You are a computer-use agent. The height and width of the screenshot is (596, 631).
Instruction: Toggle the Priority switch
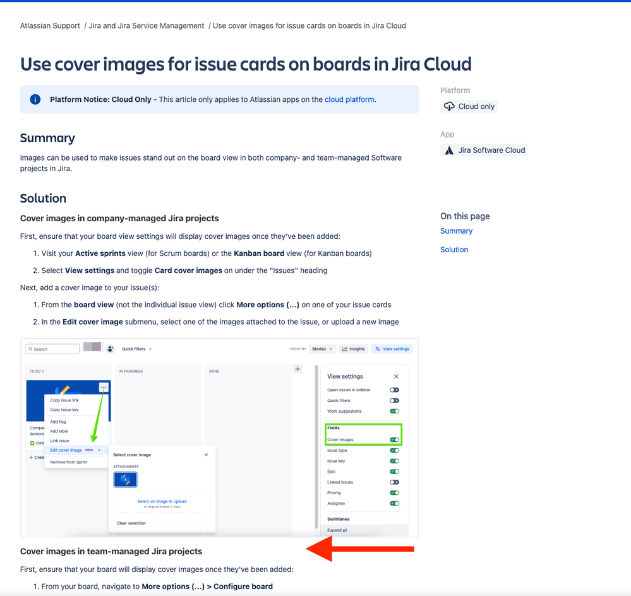coord(394,492)
